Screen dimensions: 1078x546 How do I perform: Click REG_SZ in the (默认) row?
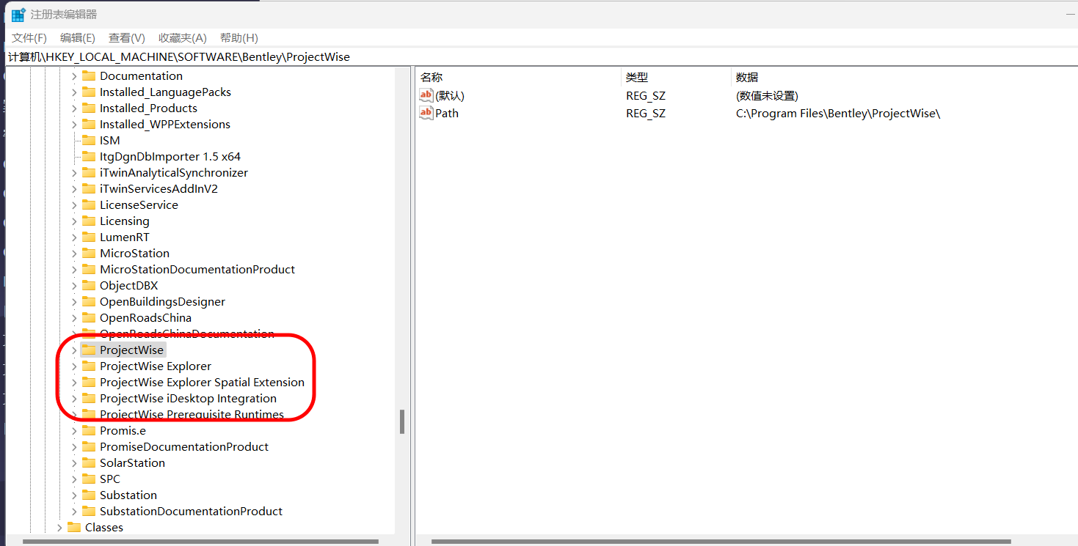646,95
